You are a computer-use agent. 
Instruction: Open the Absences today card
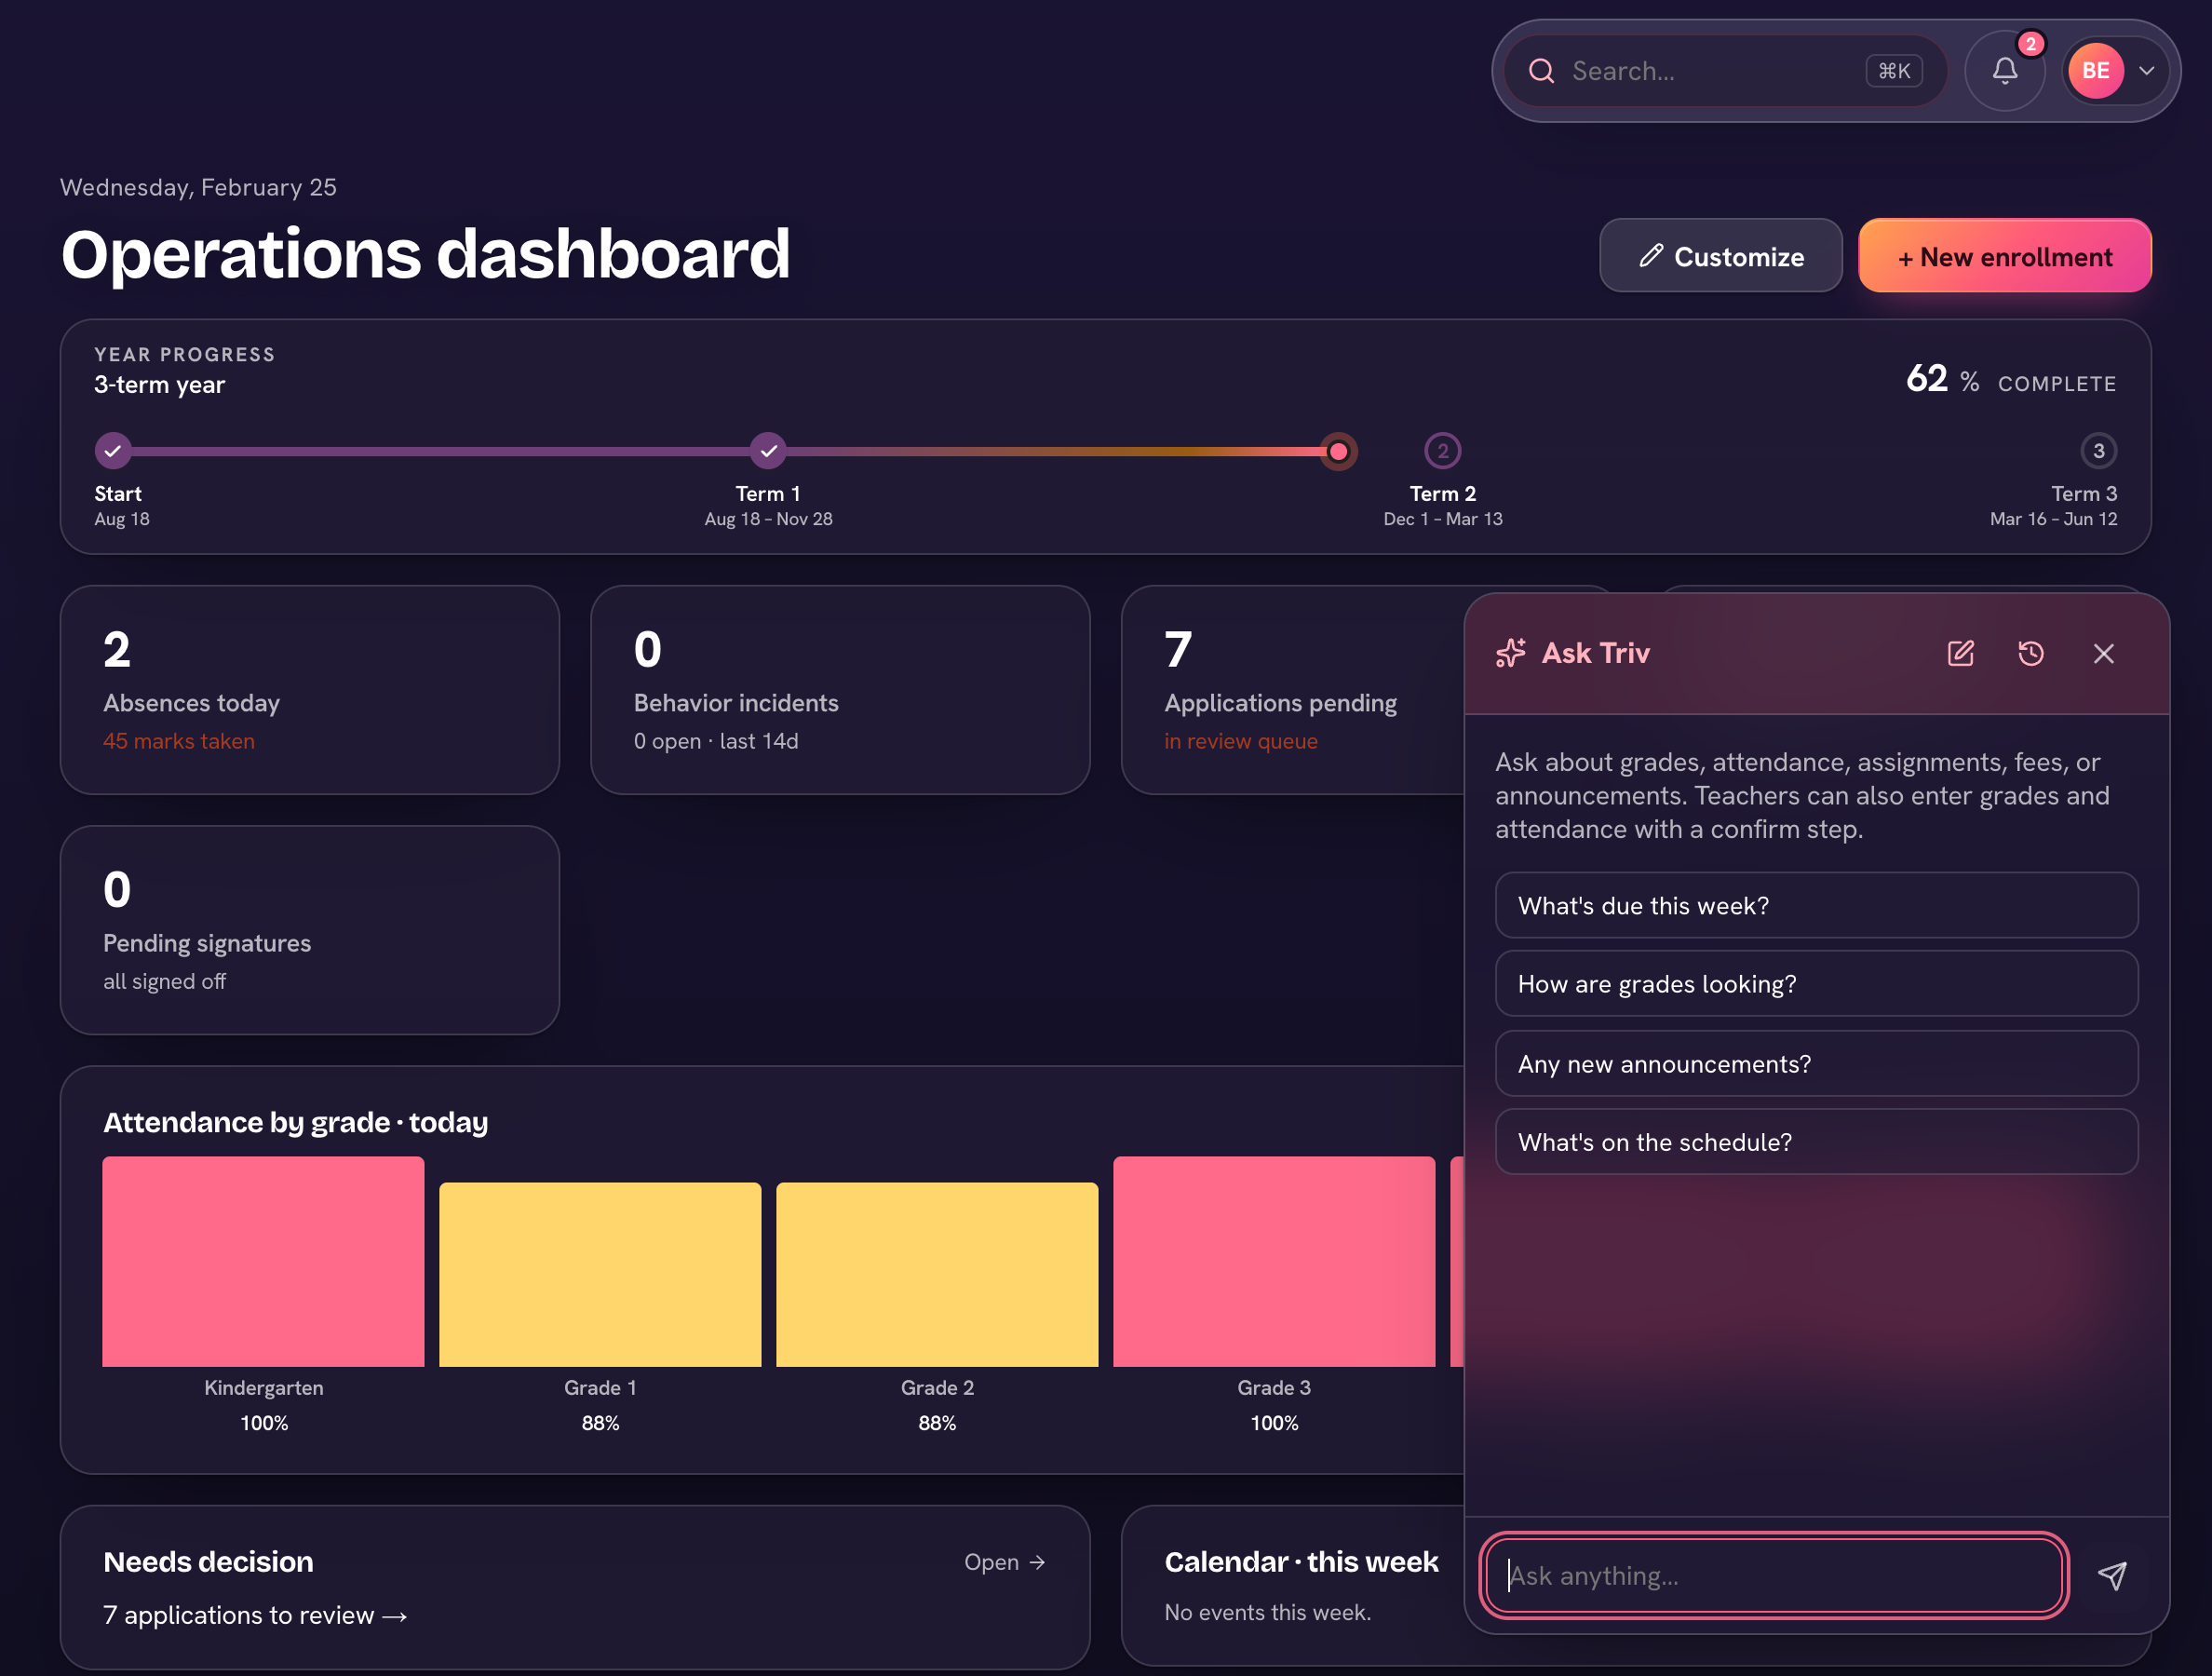(309, 690)
